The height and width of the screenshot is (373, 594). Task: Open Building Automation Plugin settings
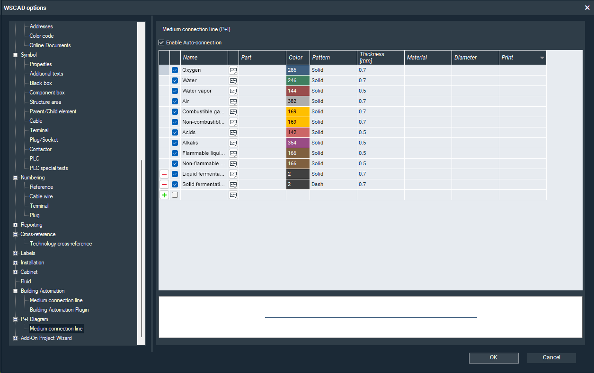[x=59, y=310]
